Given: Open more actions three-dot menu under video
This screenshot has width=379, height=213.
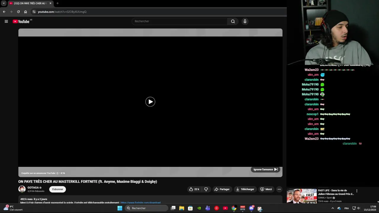Looking at the screenshot, I should coord(279,189).
